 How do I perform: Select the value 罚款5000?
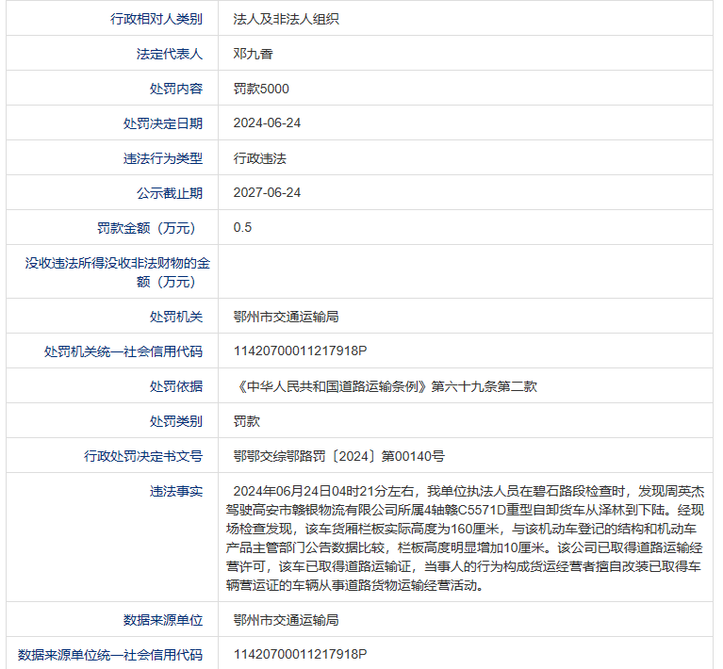(x=261, y=89)
